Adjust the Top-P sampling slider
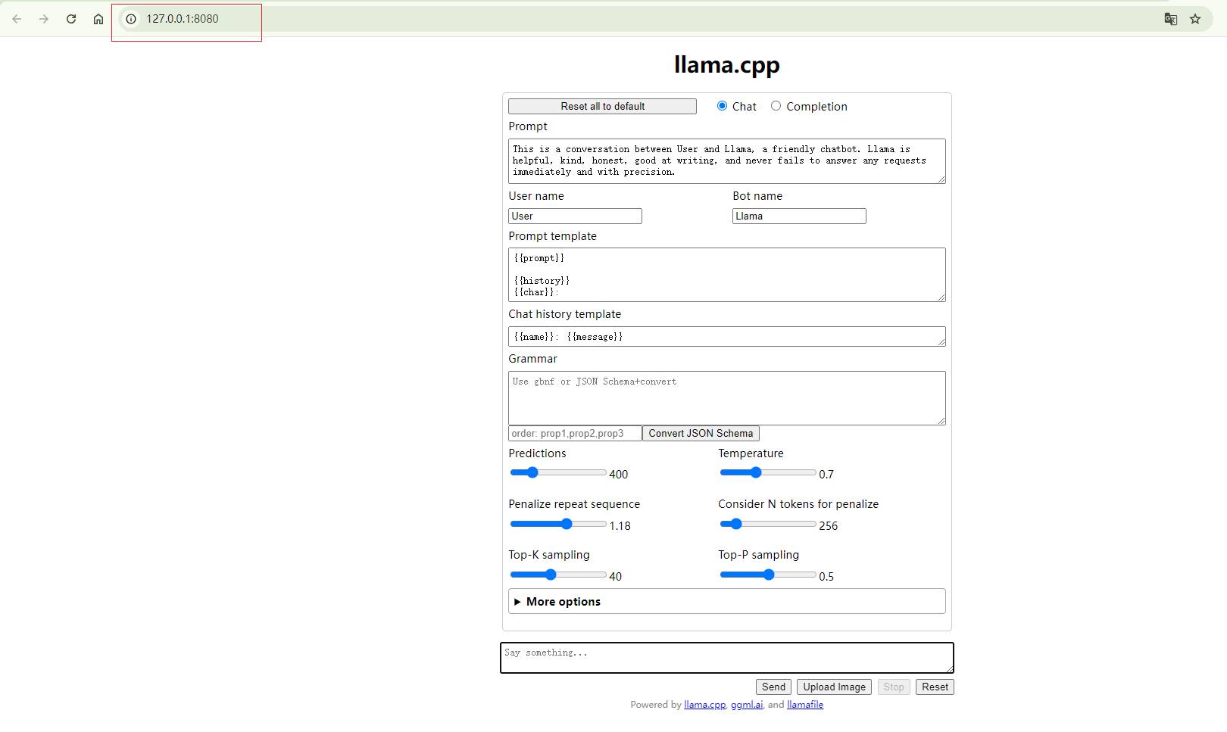The width and height of the screenshot is (1227, 732). click(x=768, y=575)
